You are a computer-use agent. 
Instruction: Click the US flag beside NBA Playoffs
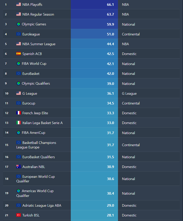(19, 4)
